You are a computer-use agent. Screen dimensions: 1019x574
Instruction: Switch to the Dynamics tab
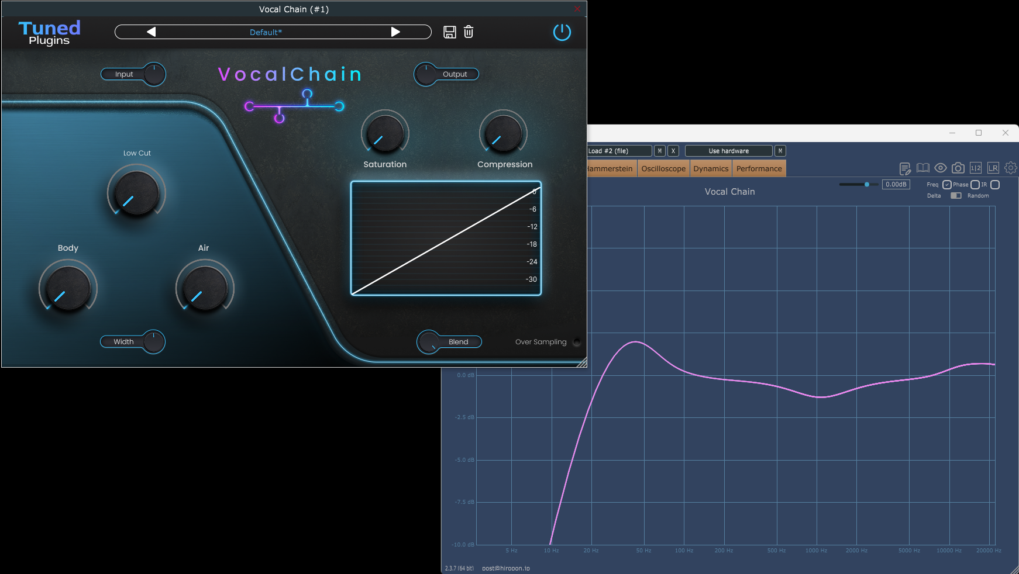coord(711,168)
